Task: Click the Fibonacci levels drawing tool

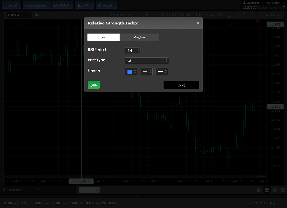Action: 229,15
